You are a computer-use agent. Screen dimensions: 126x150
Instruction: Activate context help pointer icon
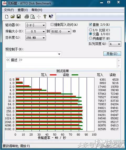(x=51, y=16)
